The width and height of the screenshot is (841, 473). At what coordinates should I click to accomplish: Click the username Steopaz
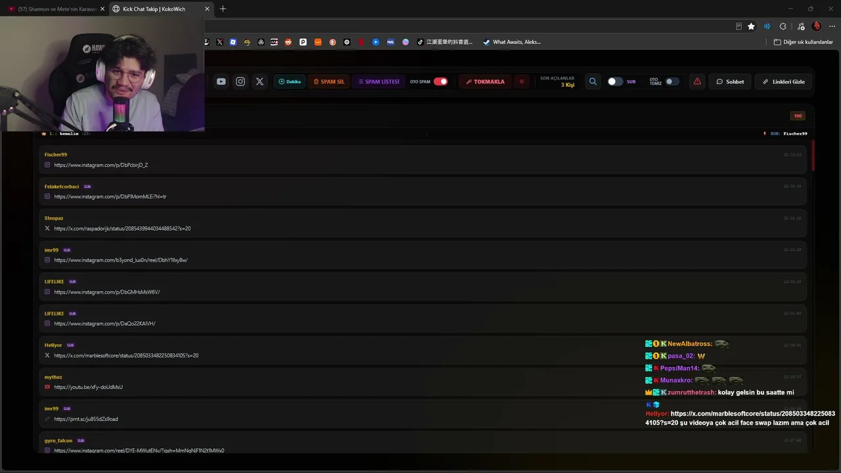click(x=54, y=218)
